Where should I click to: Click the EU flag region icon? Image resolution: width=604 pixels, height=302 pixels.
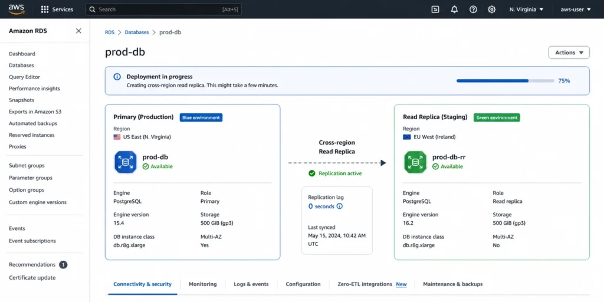(407, 137)
